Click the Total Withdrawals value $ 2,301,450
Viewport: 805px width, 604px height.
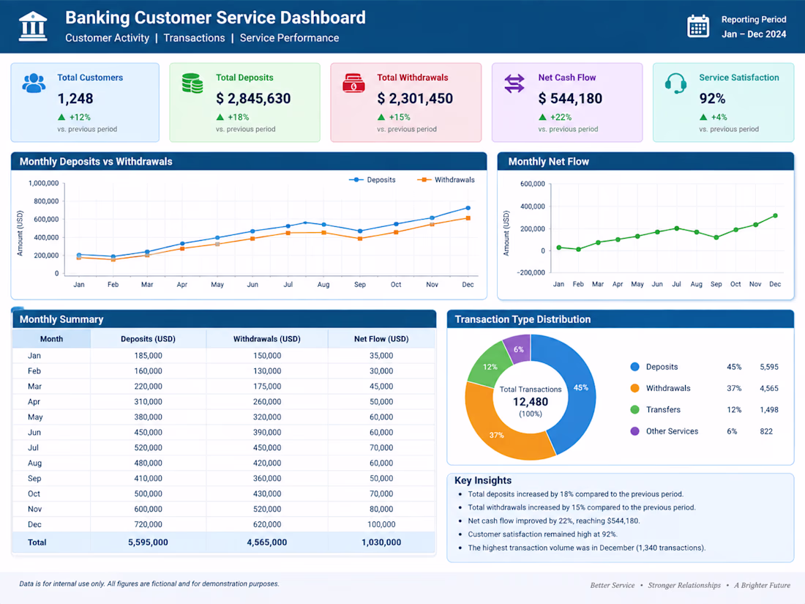click(x=415, y=99)
